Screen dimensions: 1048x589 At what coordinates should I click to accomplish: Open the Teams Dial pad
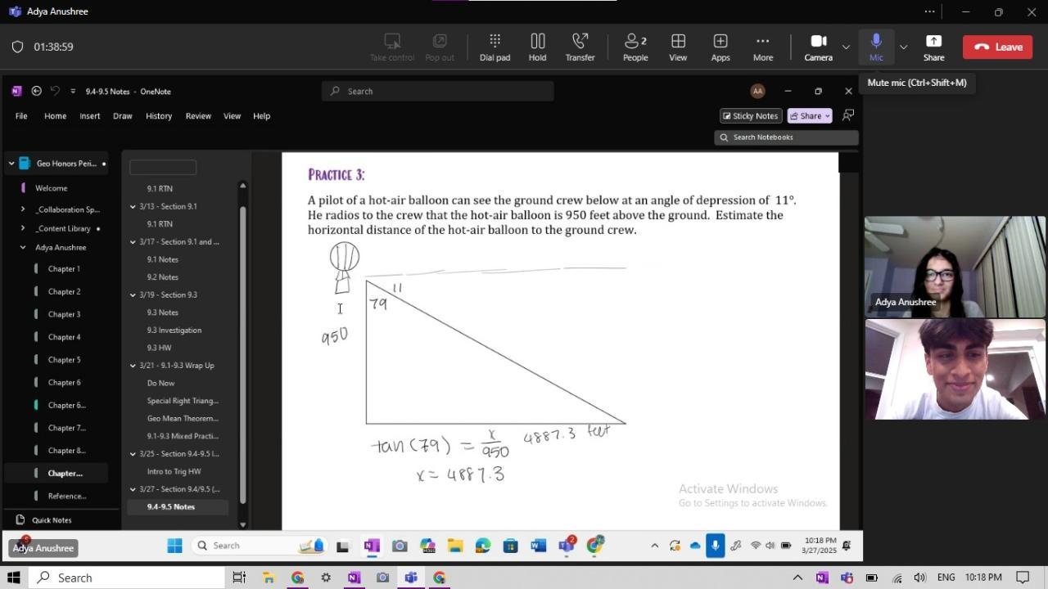[495, 47]
